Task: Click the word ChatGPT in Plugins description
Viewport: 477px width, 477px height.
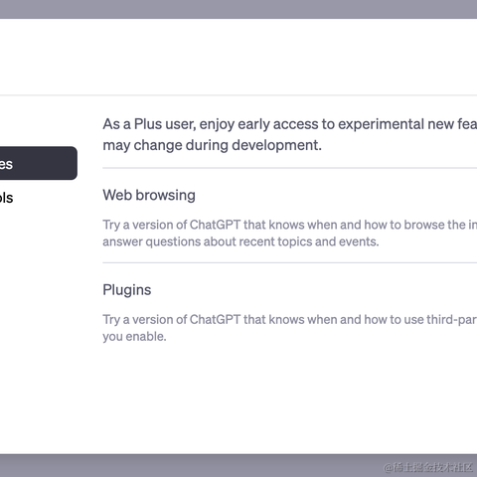Action: click(x=215, y=320)
